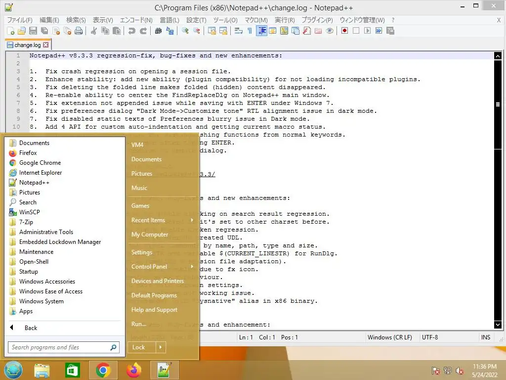The height and width of the screenshot is (380, 506).
Task: Click the Save All toolbar icon
Action: click(44, 31)
